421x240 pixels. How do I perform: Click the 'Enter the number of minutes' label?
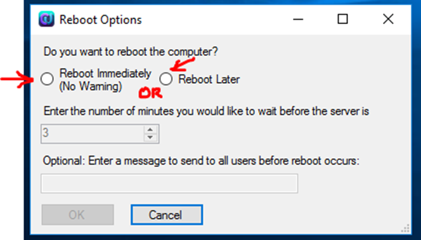(206, 111)
